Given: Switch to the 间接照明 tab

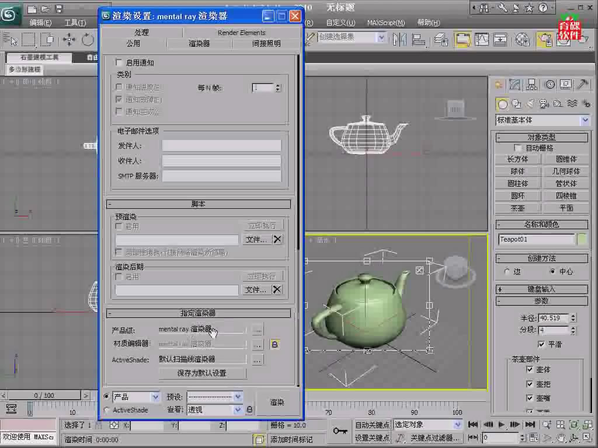Looking at the screenshot, I should (x=266, y=43).
